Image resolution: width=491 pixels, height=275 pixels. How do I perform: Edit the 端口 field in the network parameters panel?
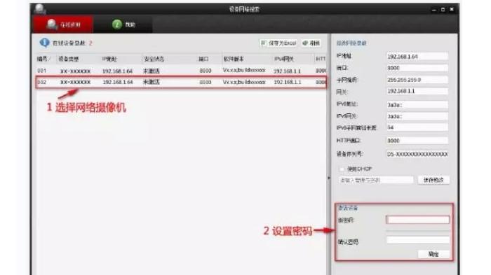pos(417,68)
